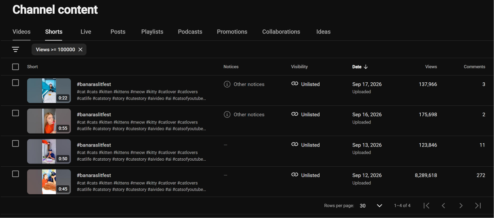Switch to the Ideas tab

pyautogui.click(x=324, y=31)
